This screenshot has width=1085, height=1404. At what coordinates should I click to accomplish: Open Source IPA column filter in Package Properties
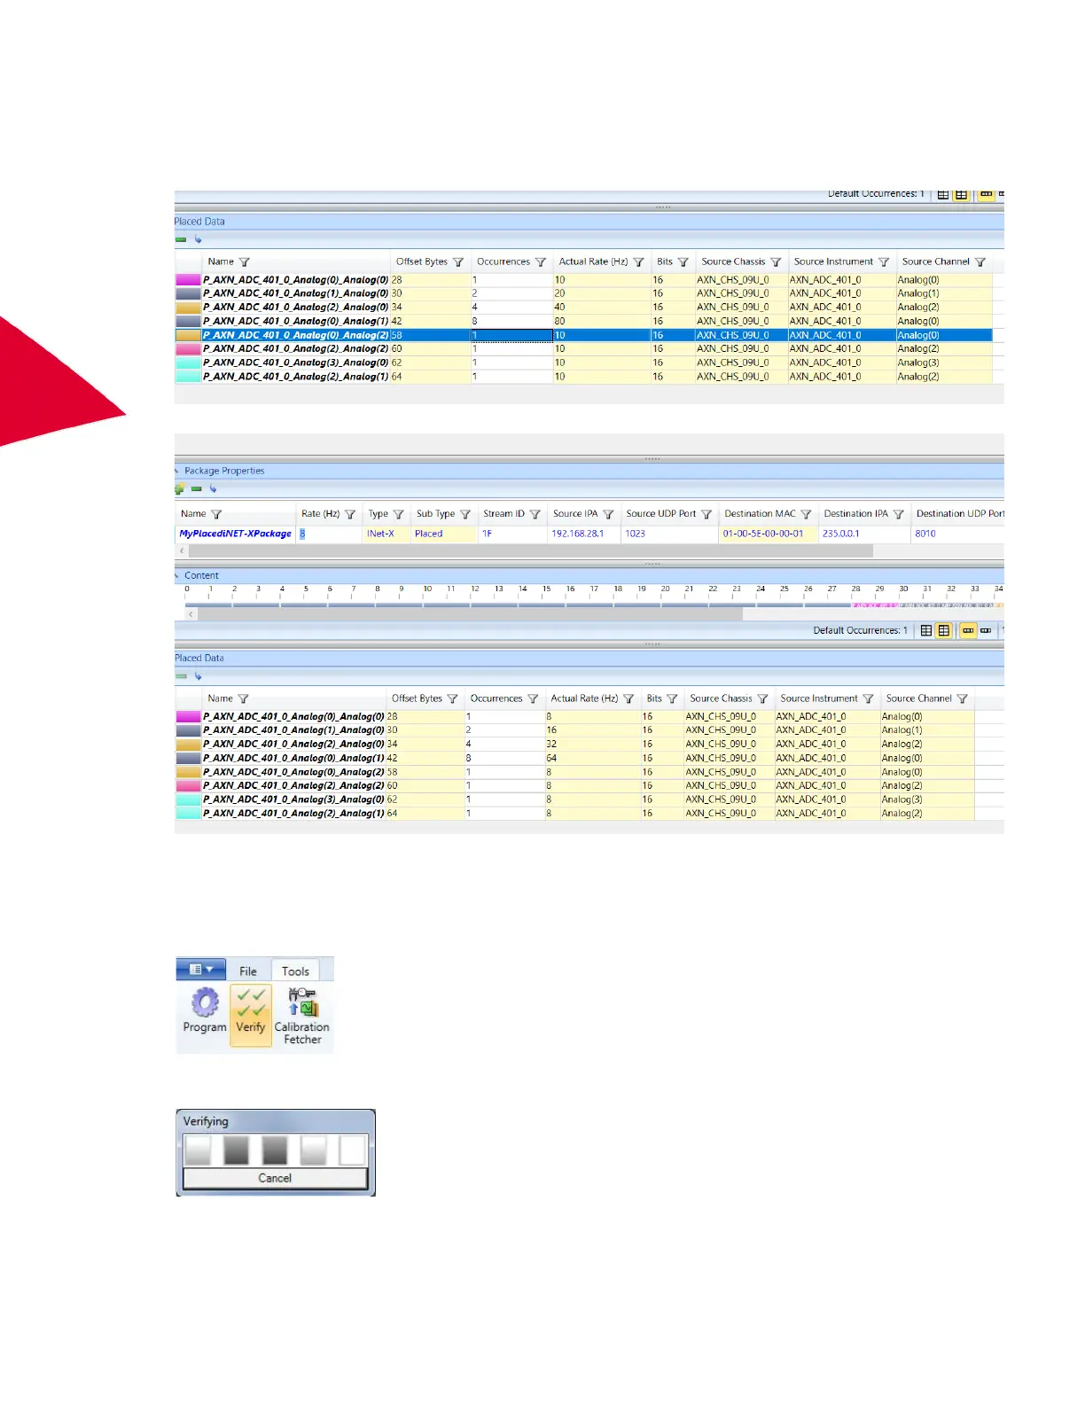coord(608,515)
